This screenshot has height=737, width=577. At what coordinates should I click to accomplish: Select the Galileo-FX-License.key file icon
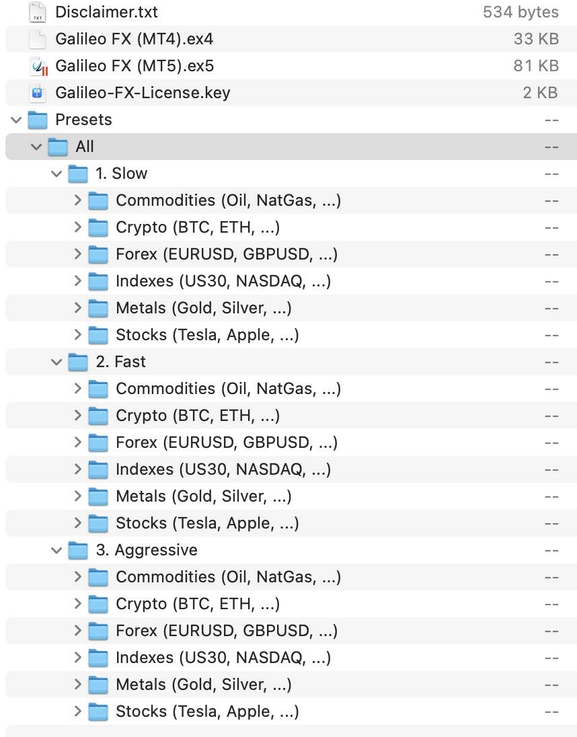[38, 93]
